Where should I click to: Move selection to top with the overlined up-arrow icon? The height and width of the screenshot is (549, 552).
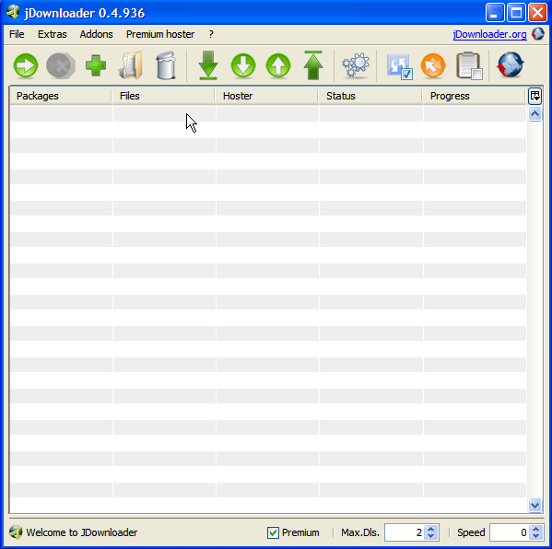pyautogui.click(x=313, y=65)
